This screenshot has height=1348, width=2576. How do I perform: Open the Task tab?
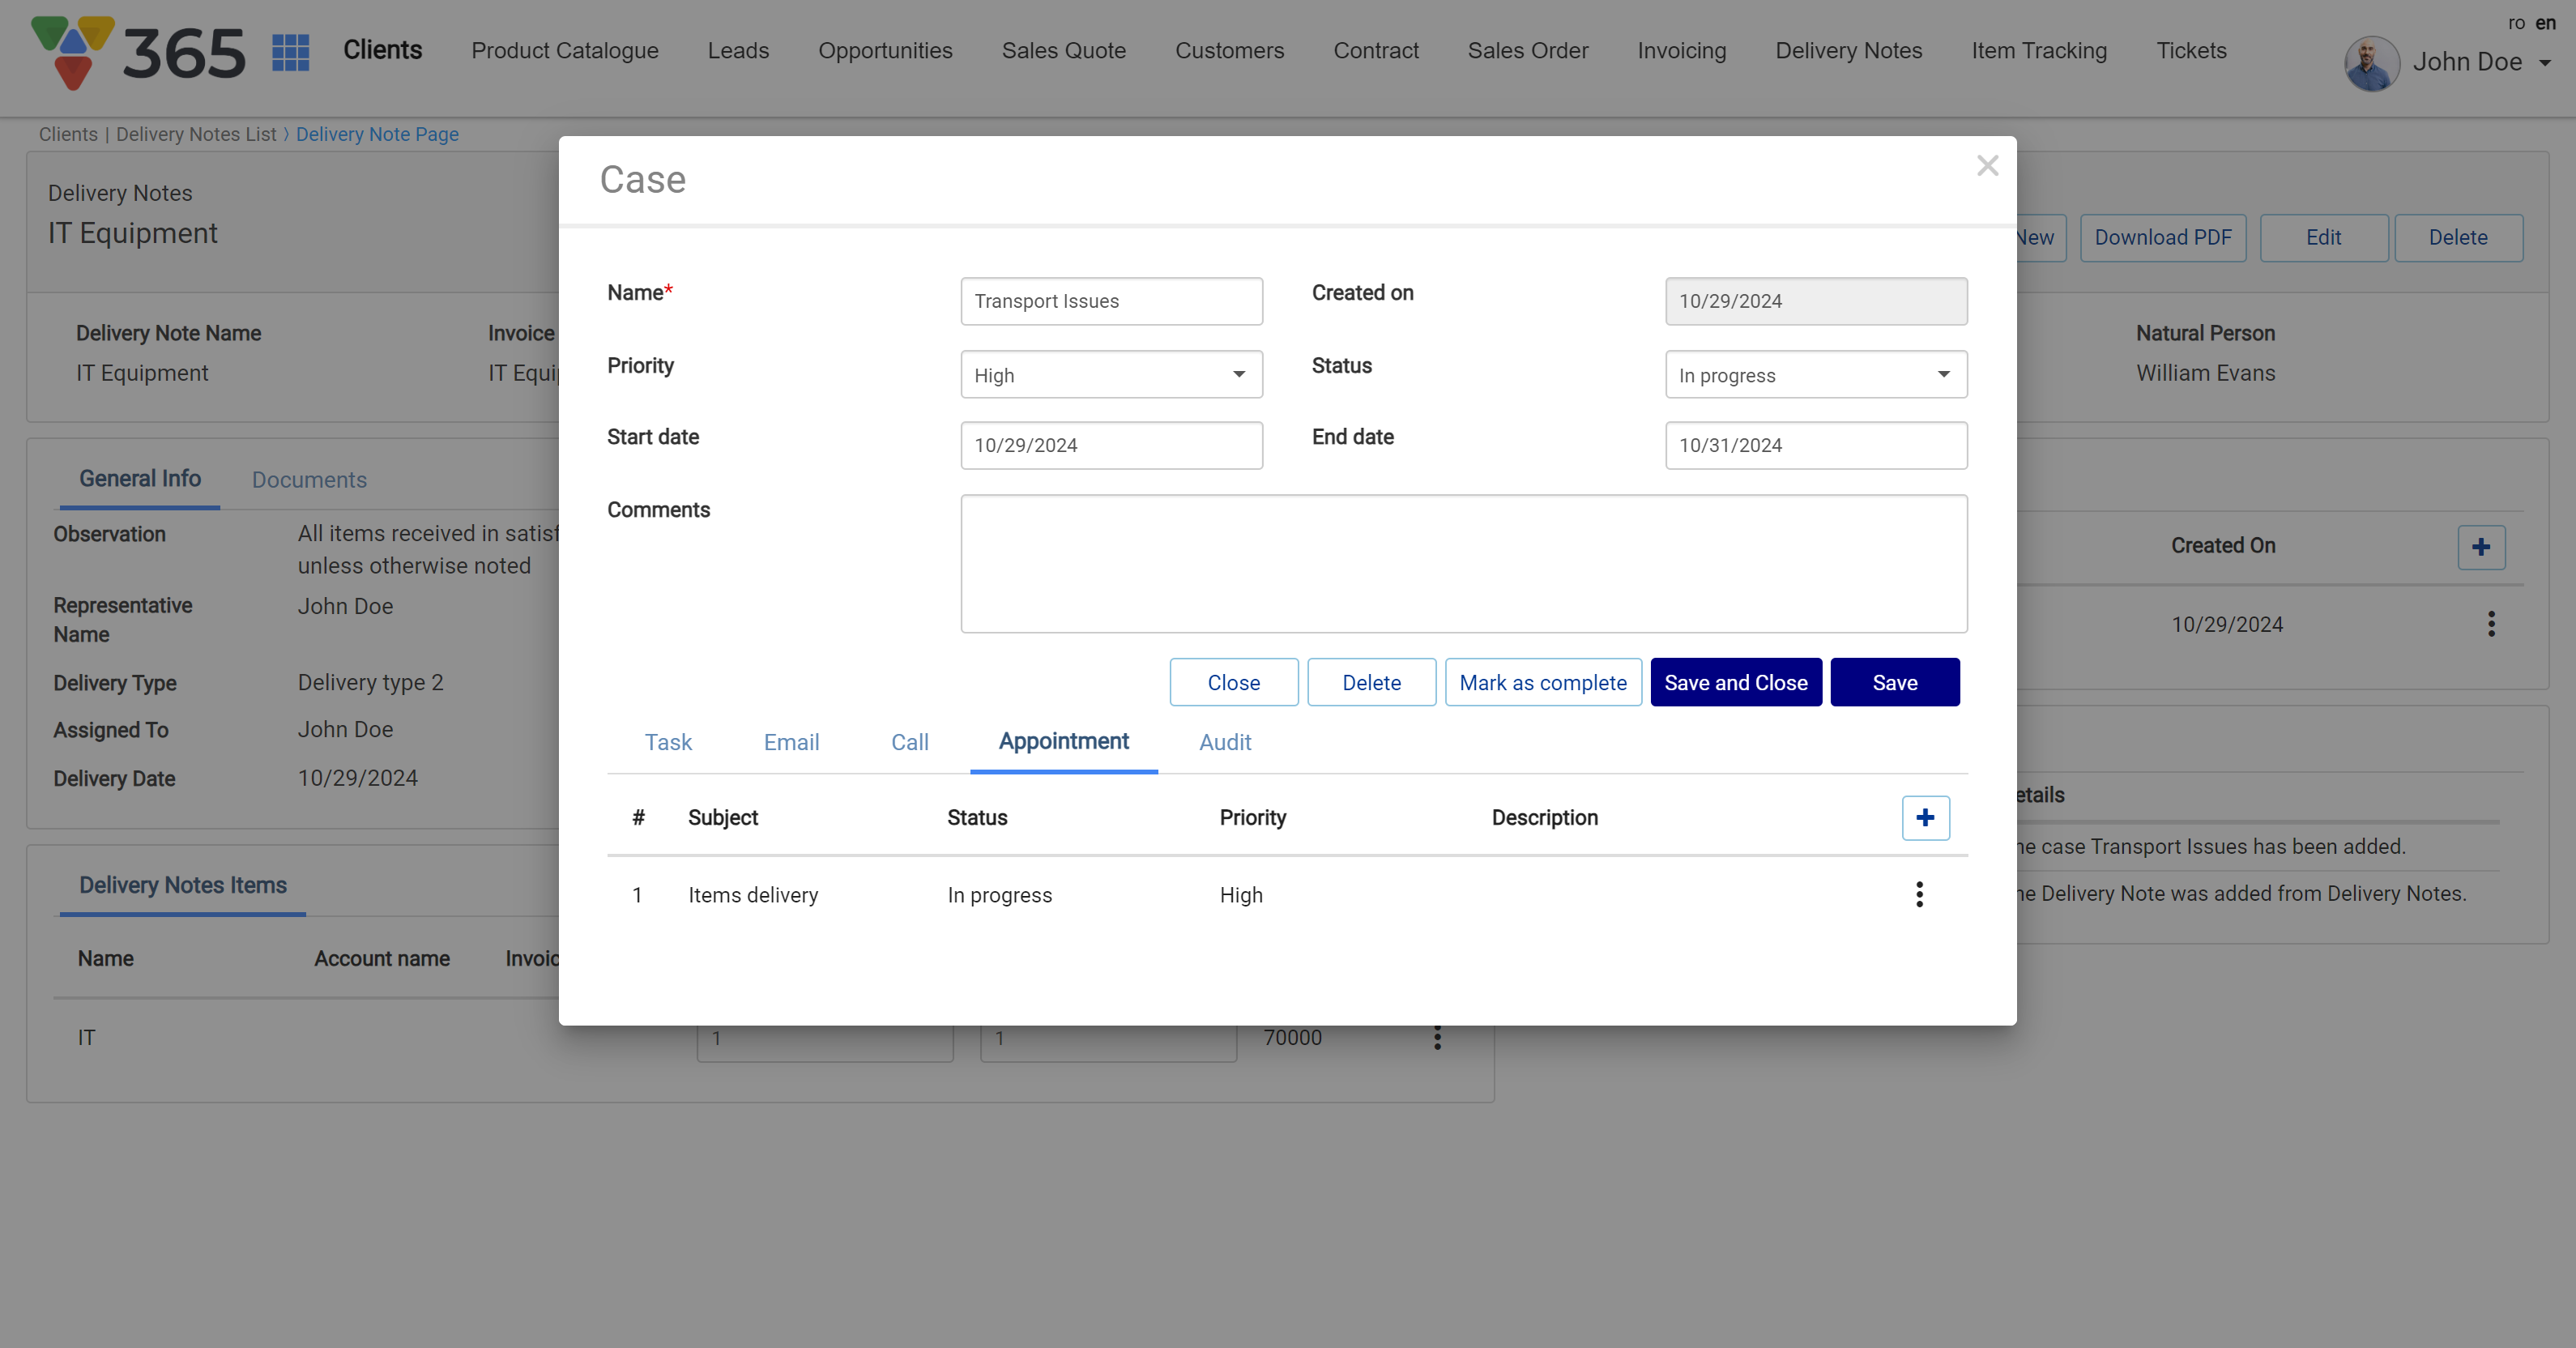click(668, 742)
